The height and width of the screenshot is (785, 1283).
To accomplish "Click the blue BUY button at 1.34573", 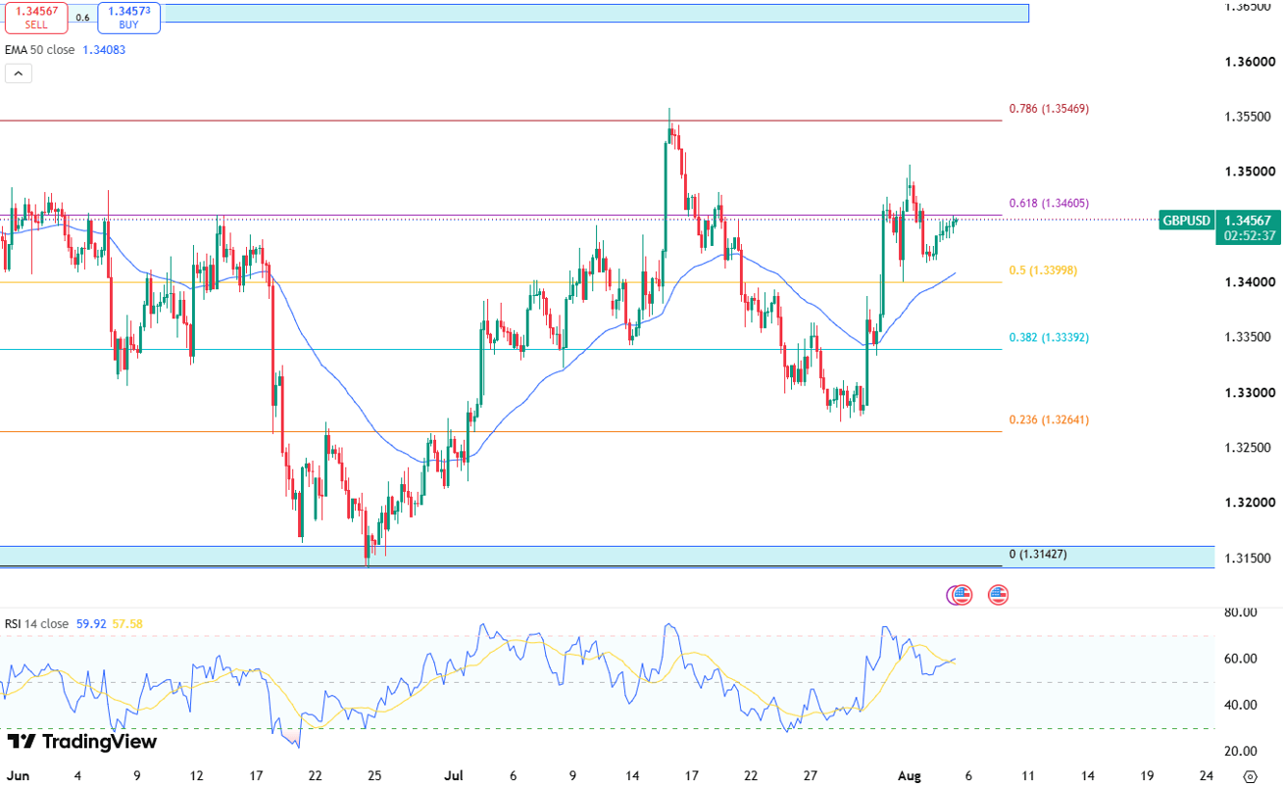I will click(128, 17).
